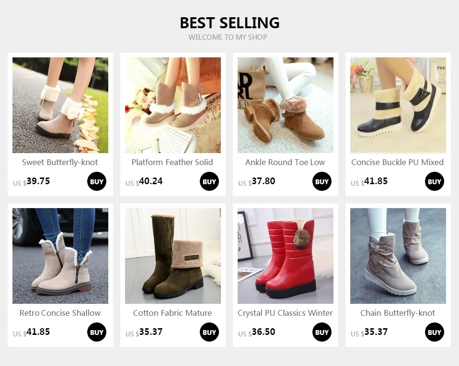Screen dimensions: 459x366
Task: View the red Crystal PU Classics photo
Action: pos(286,256)
